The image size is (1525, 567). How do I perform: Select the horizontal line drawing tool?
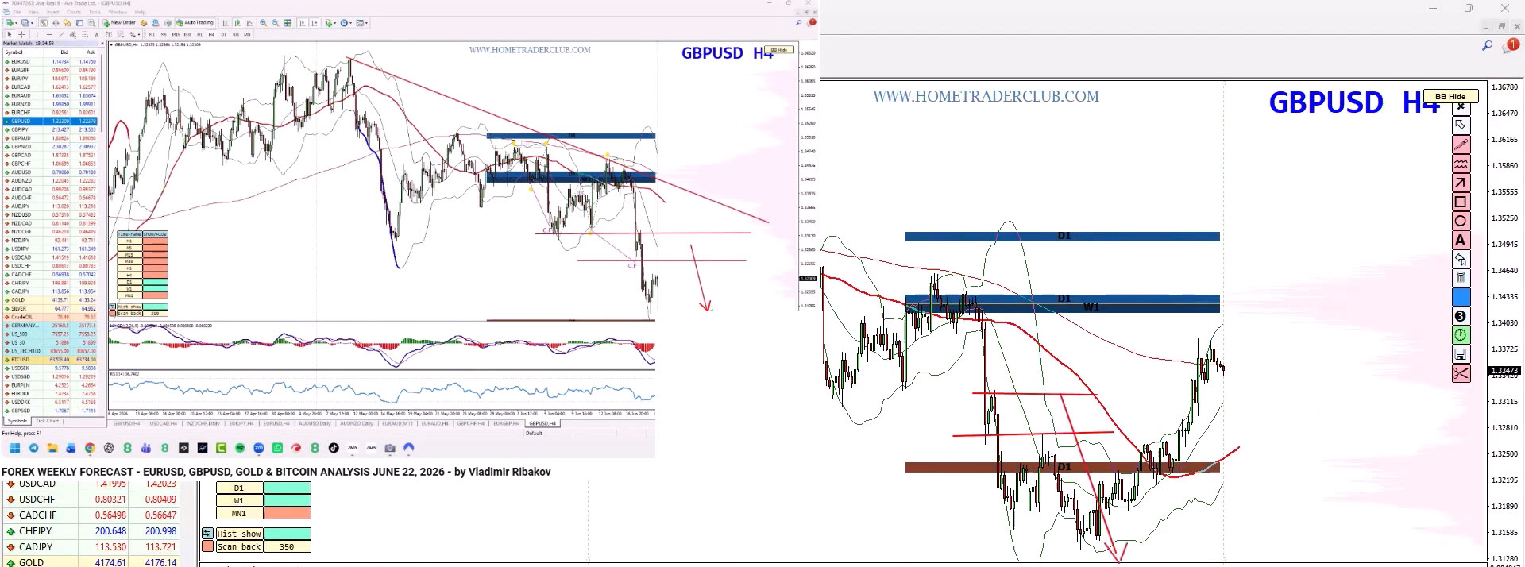coord(49,34)
